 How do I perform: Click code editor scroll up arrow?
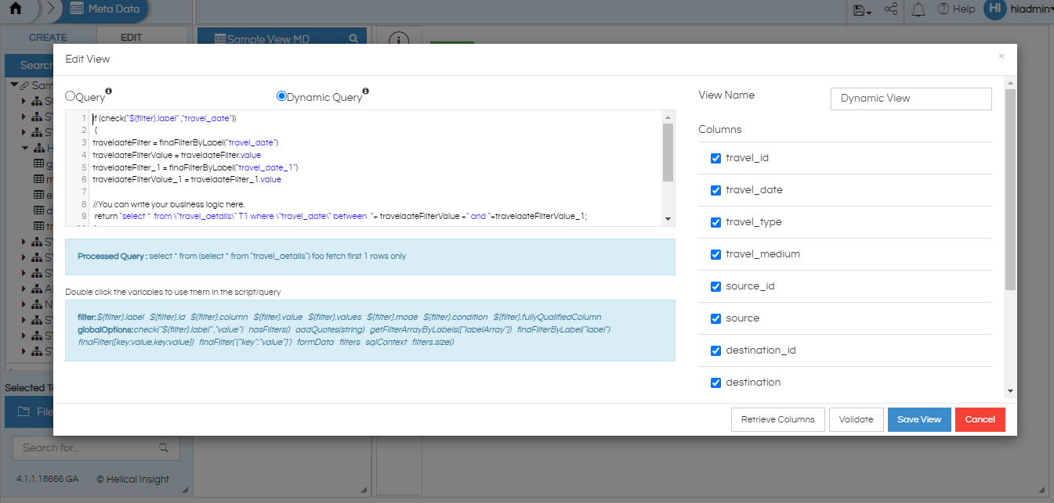668,117
